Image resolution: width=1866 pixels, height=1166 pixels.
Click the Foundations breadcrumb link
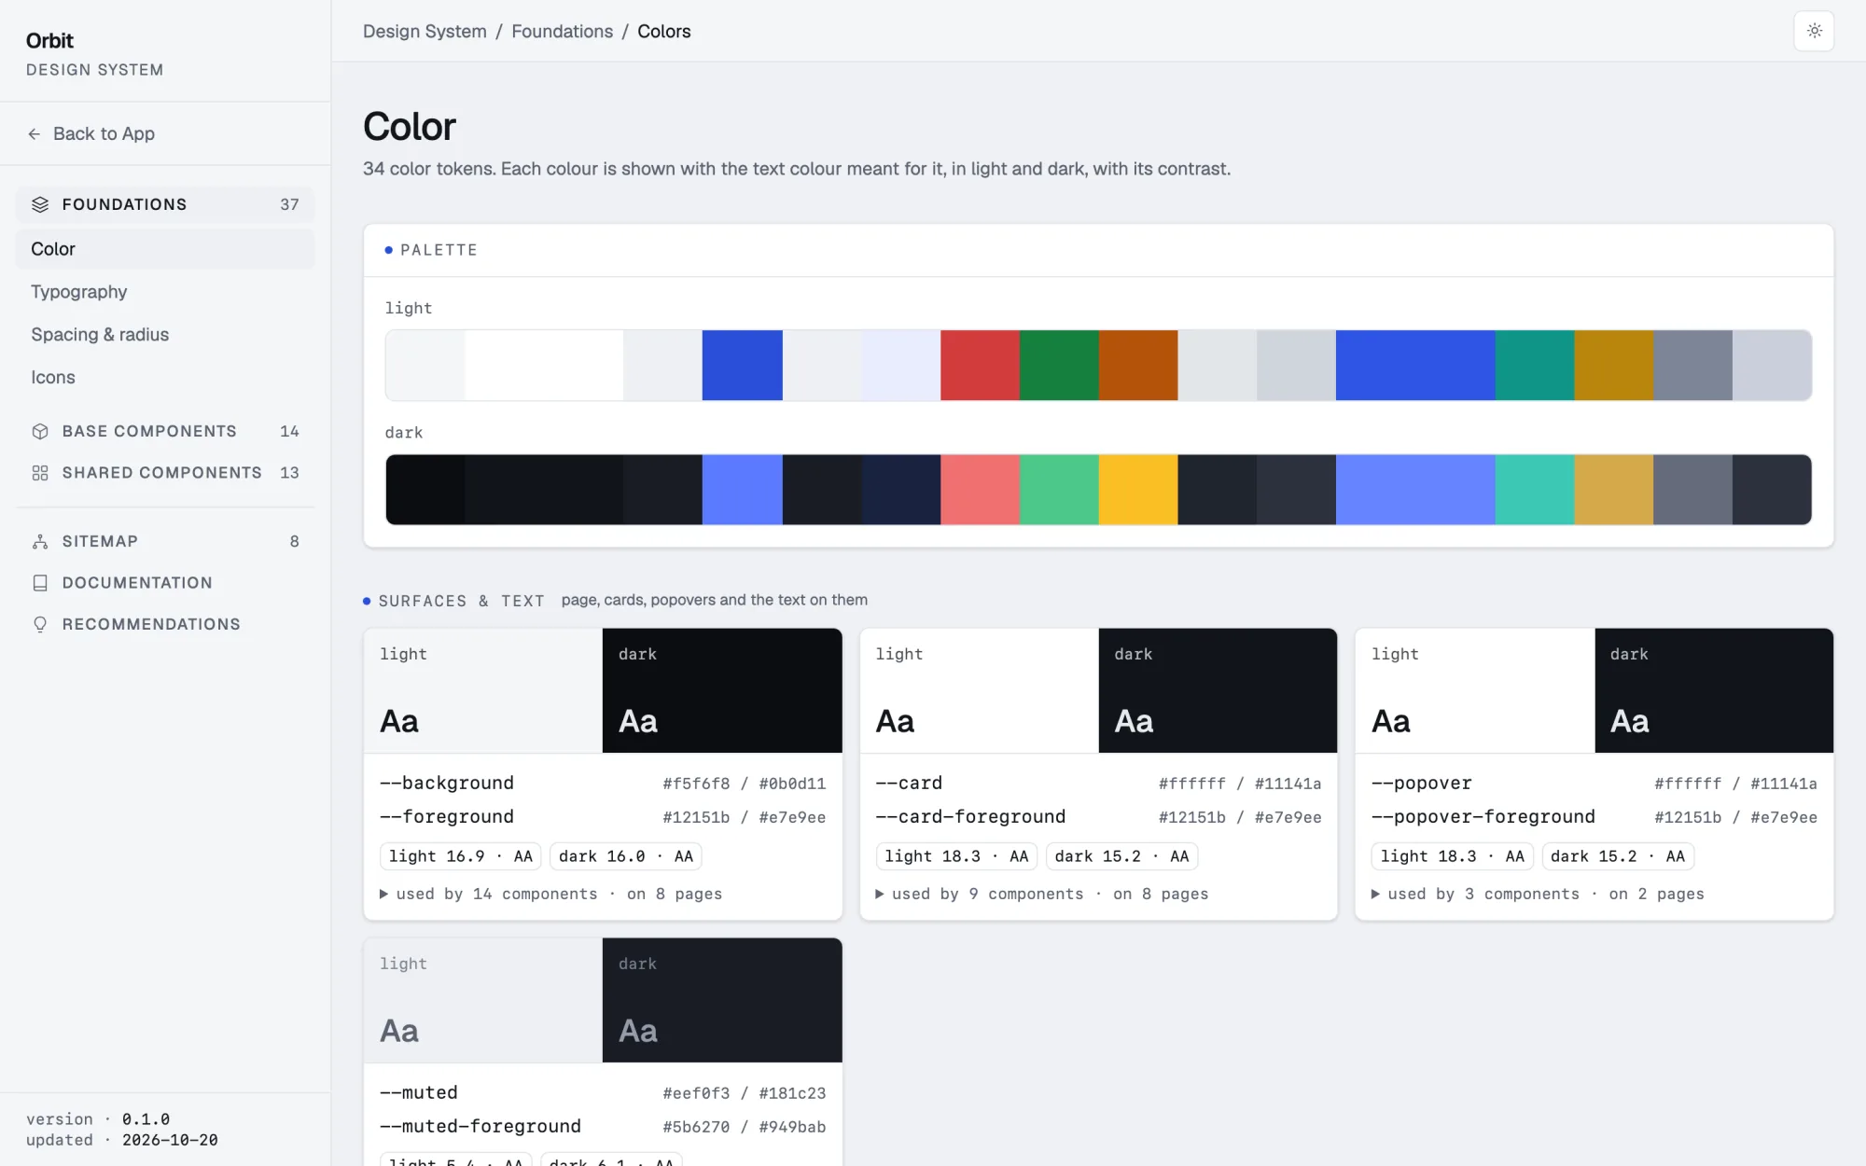coord(562,31)
